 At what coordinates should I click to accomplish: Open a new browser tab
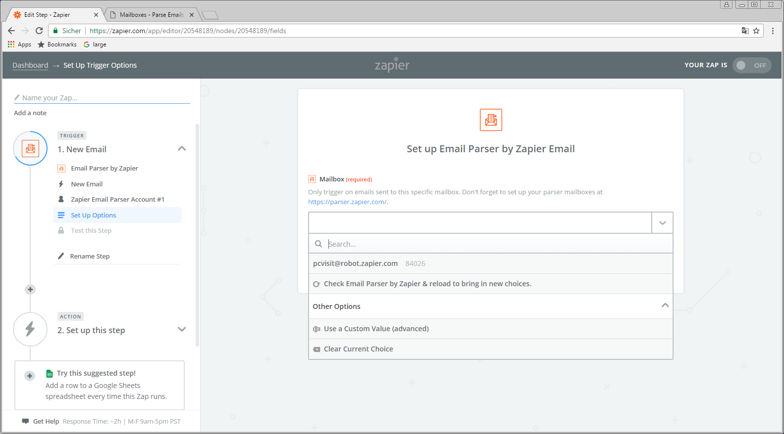click(210, 15)
